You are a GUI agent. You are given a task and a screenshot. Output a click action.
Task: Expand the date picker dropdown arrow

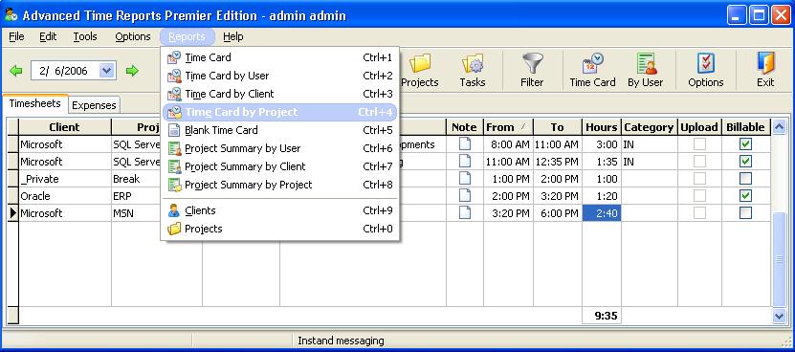point(106,71)
